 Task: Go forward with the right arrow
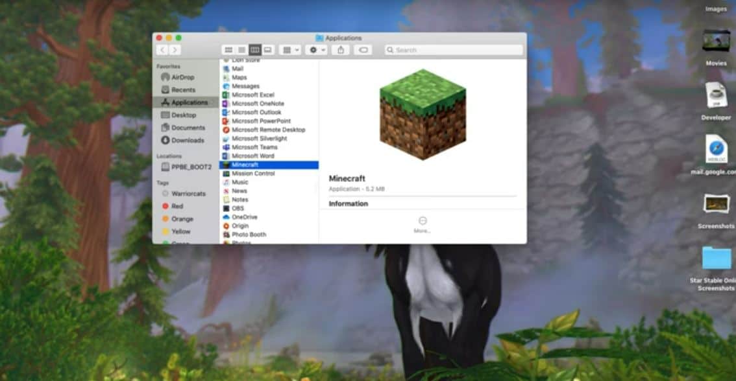(175, 50)
